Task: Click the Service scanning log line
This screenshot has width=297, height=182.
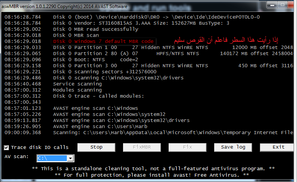Action: 77,84
